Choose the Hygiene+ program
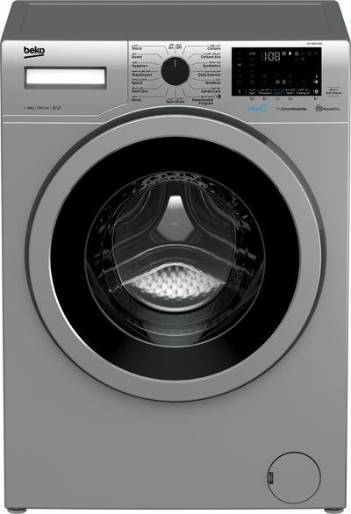 pos(140,66)
